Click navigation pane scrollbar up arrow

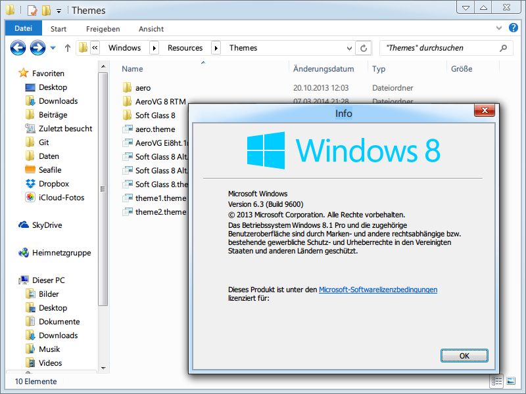click(x=103, y=66)
